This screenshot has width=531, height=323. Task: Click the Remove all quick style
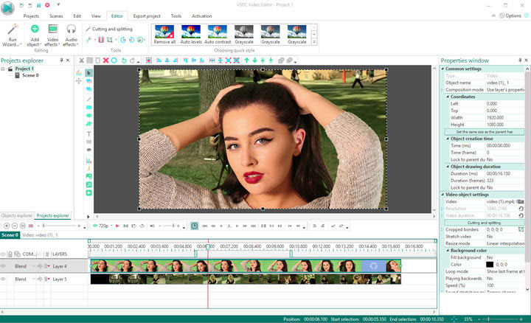(x=165, y=33)
